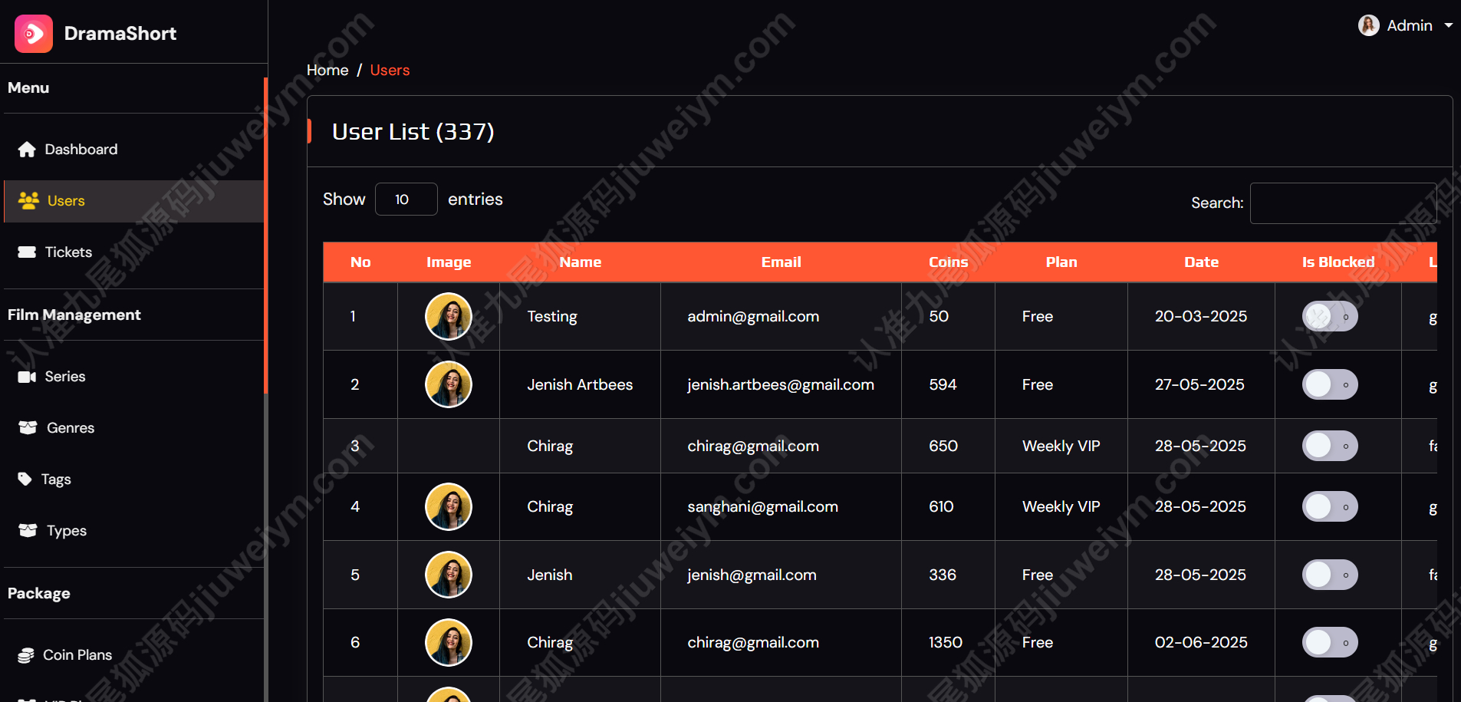This screenshot has width=1461, height=702.
Task: Click the sidebar vertical scrollbar
Action: 265,234
